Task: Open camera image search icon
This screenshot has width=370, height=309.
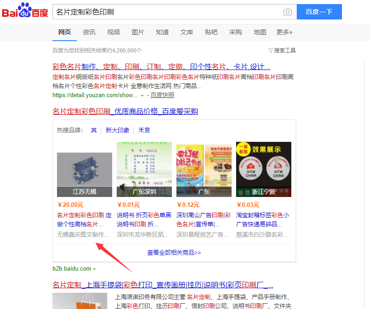Action: tap(287, 12)
